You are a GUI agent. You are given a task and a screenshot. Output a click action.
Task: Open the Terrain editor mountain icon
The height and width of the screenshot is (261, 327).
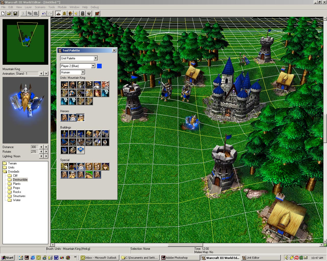[x=58, y=14]
